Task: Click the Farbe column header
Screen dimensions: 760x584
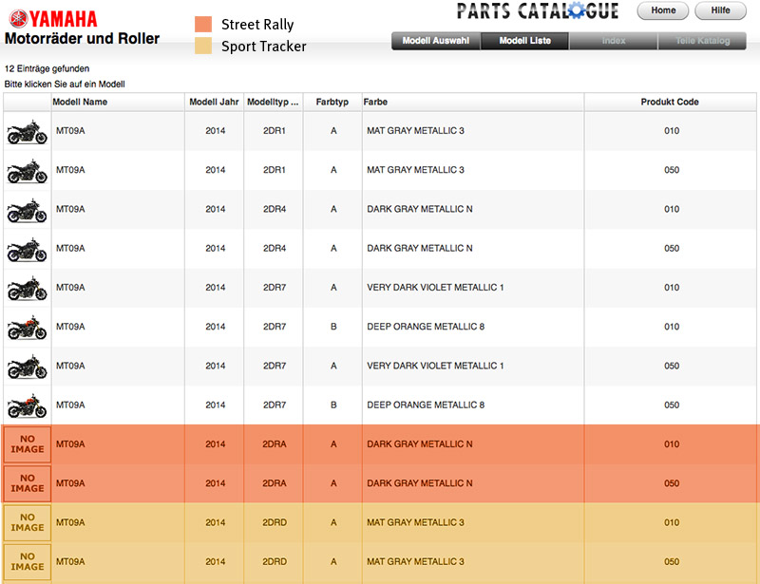Action: (x=375, y=102)
